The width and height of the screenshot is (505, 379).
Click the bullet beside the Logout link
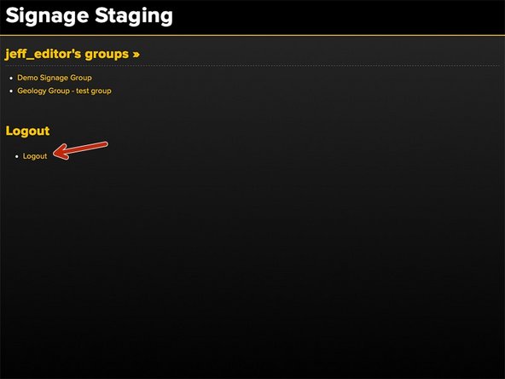[17, 156]
